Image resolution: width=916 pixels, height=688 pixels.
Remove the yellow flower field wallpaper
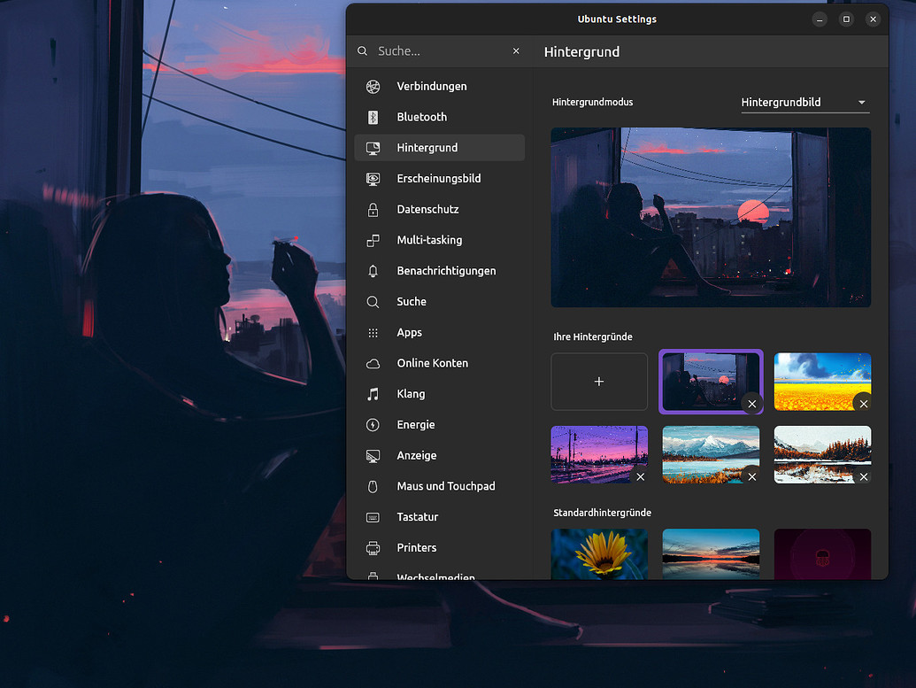point(863,403)
